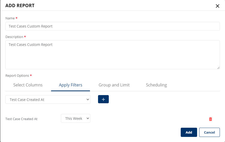Close the Add Report dialog

[217, 6]
